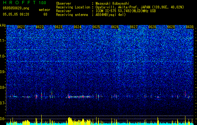Click the Receiving antenna label

coord(72,15)
